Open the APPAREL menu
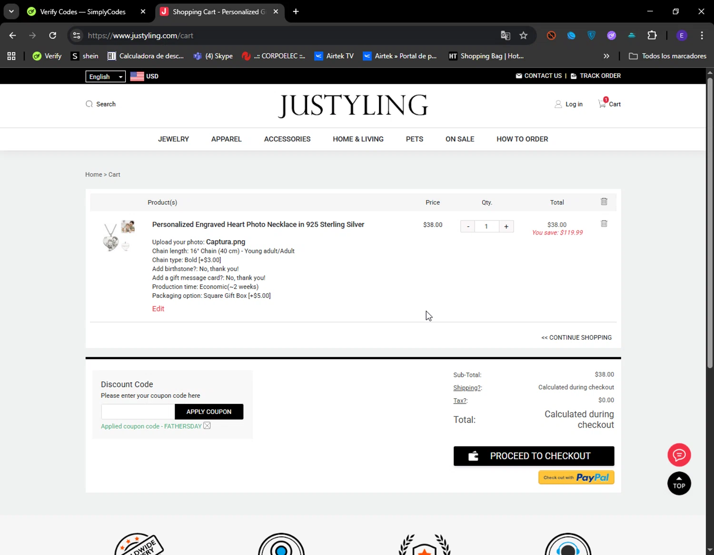Screen dimensions: 714x555 pyautogui.click(x=227, y=139)
